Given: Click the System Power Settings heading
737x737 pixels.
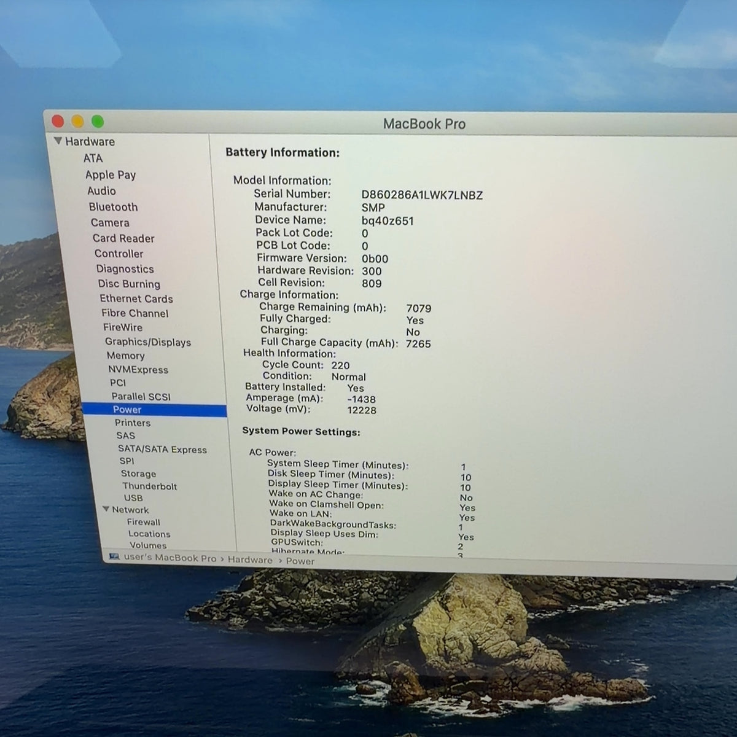Looking at the screenshot, I should click(x=301, y=432).
